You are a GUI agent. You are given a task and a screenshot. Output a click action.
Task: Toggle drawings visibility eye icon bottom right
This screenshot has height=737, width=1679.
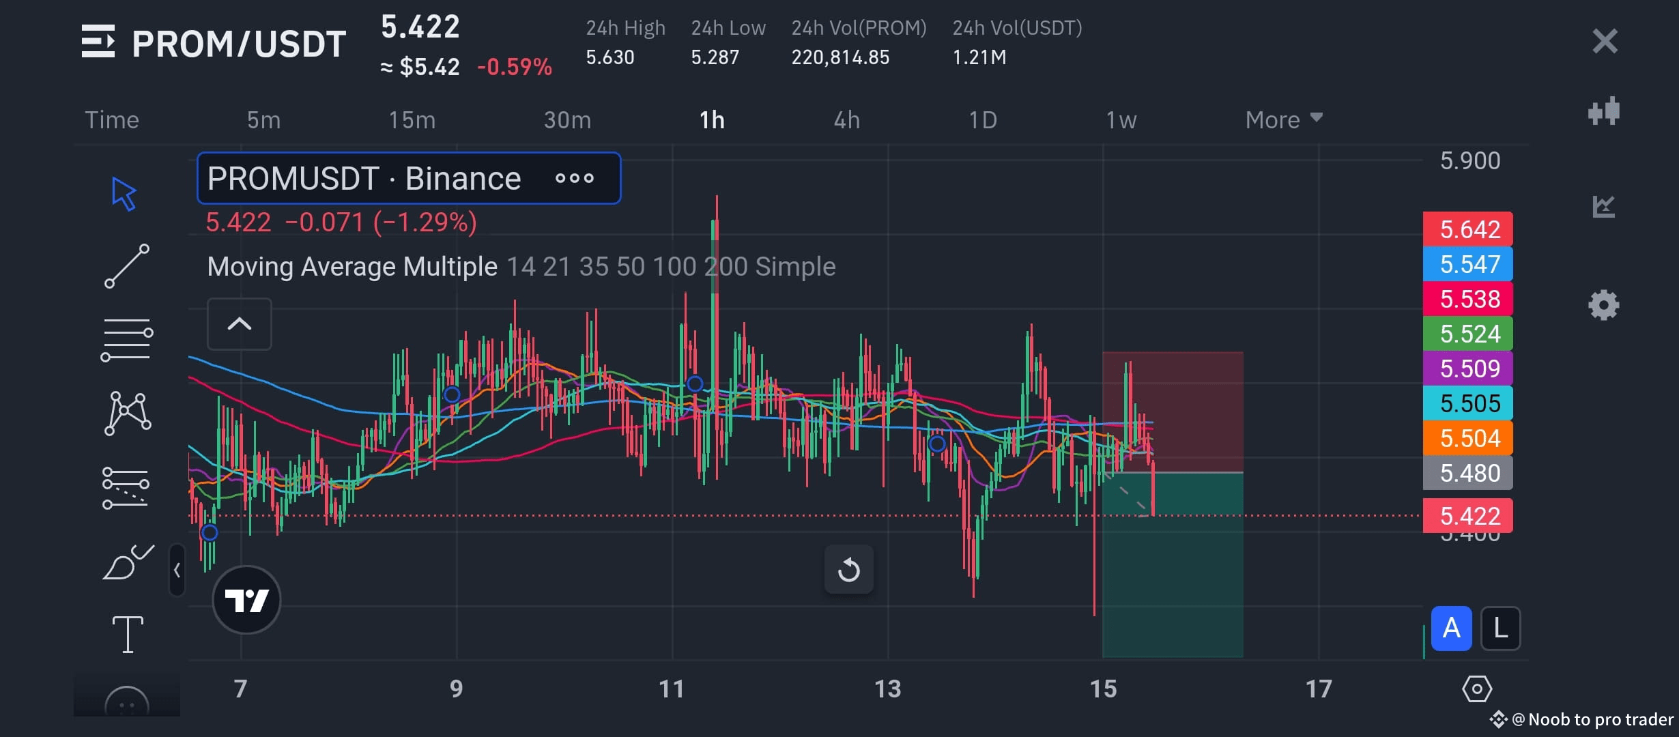coord(1476,689)
